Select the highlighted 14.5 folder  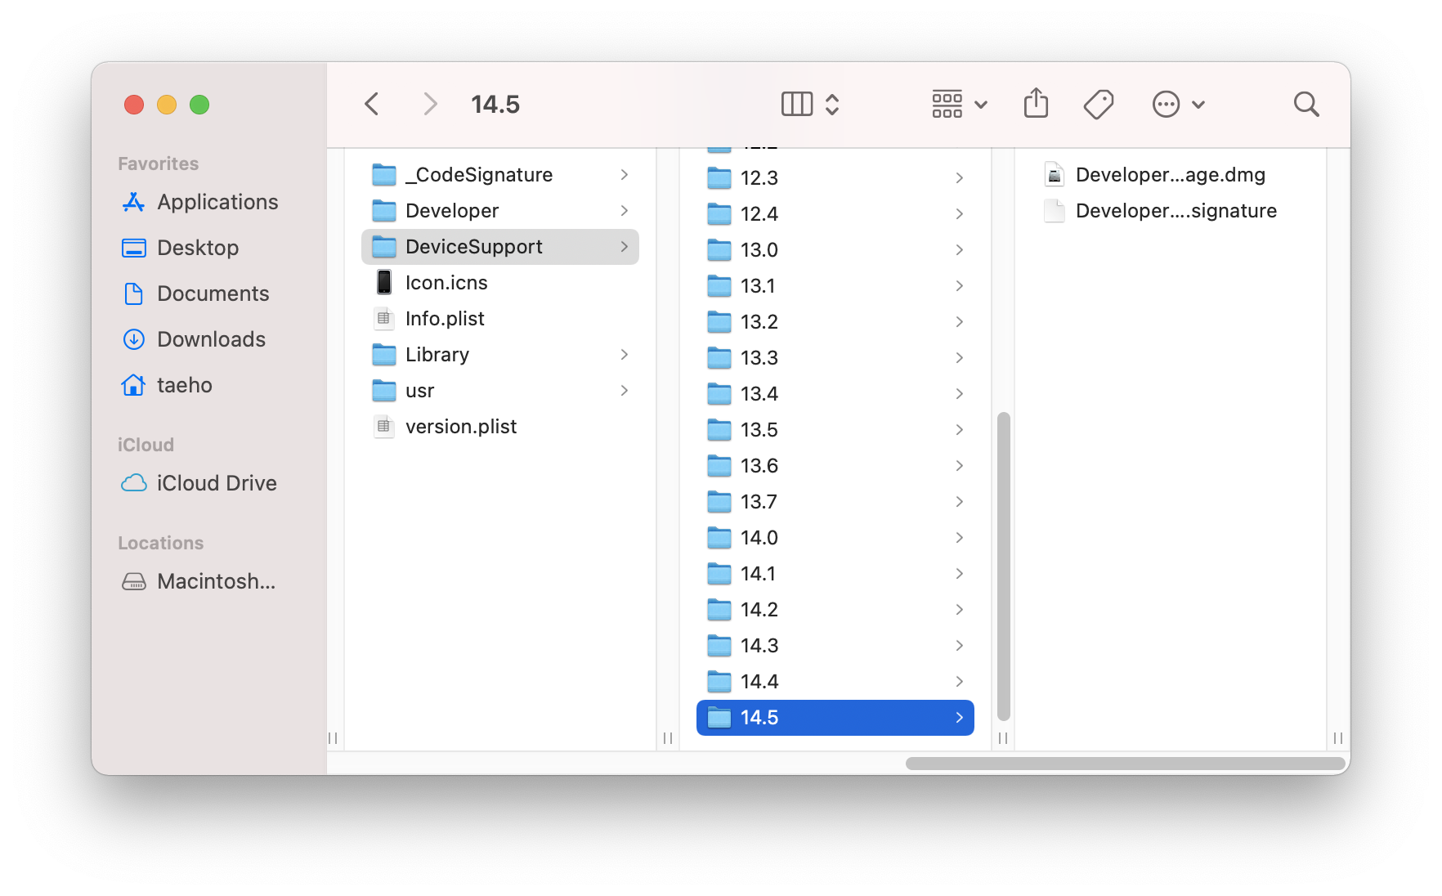pos(835,718)
